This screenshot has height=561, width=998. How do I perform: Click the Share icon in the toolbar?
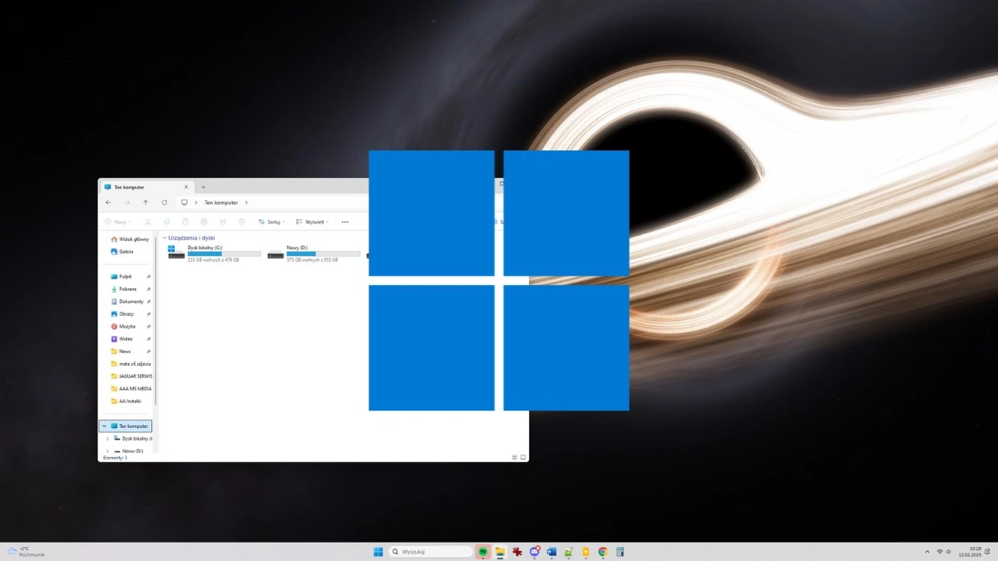(223, 222)
